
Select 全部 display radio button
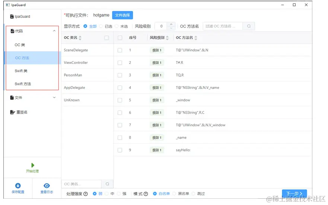coord(85,26)
